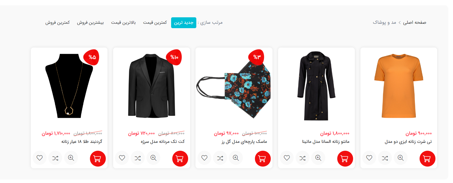
Task: Add gold necklace to wishlist
Action: pyautogui.click(x=40, y=158)
